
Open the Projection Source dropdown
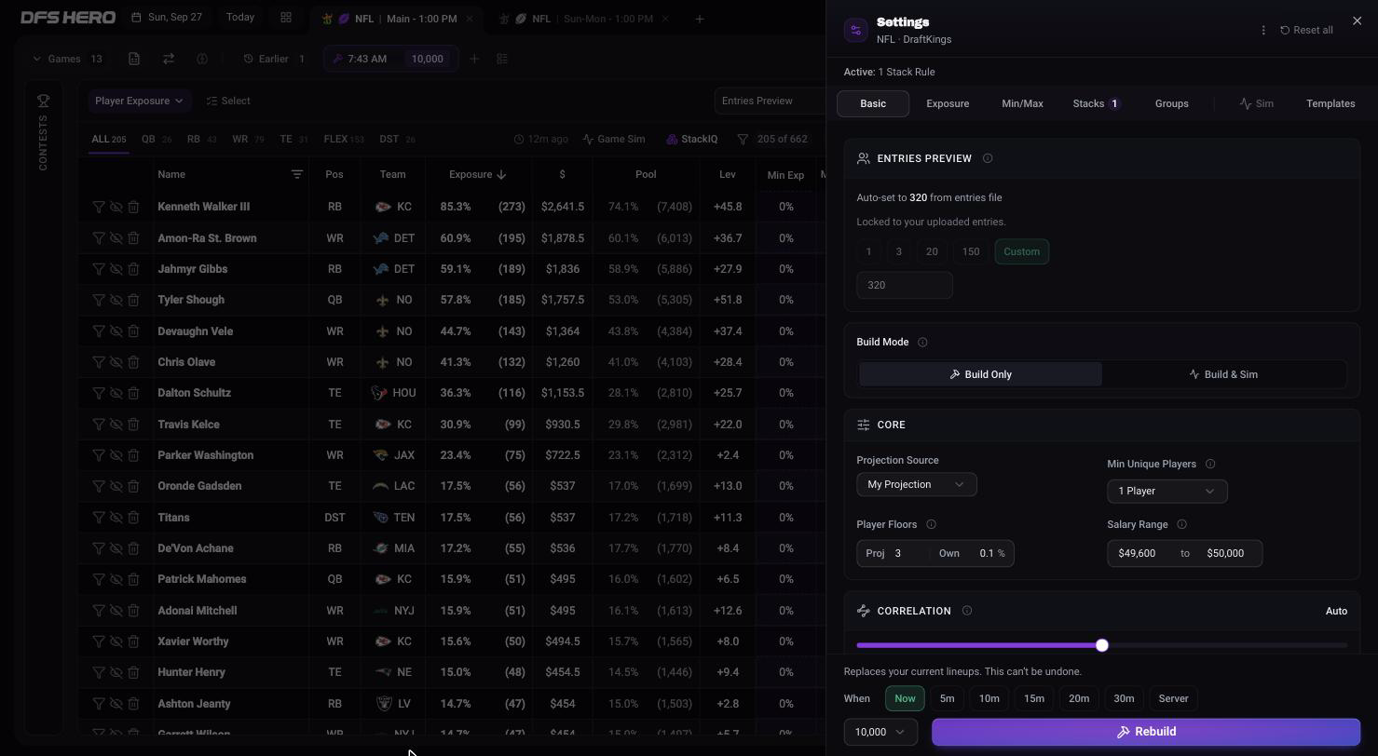pyautogui.click(x=917, y=484)
